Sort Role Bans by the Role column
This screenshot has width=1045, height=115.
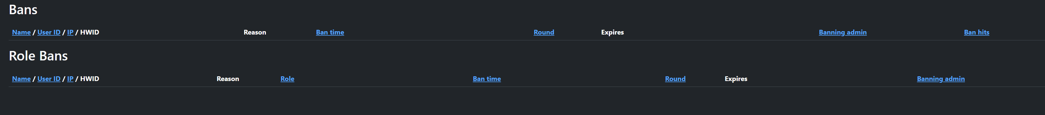click(287, 79)
